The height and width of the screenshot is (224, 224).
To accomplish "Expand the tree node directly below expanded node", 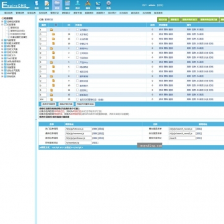I will [x=2, y=40].
